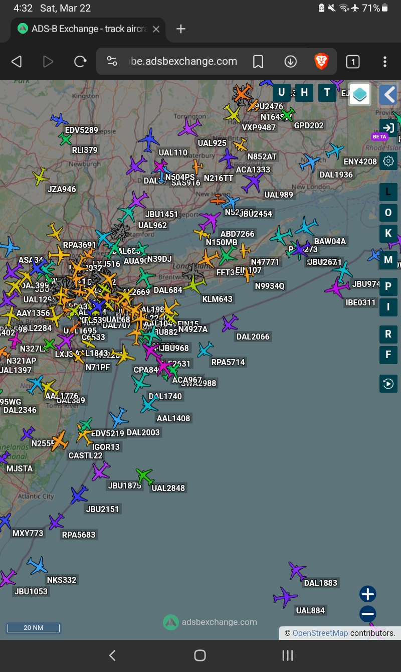Bookmark this page
401x672 pixels.
[258, 61]
